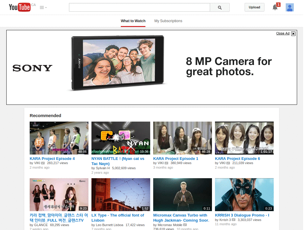Click the 5,002,609 views text
This screenshot has width=307, height=230.
(x=124, y=168)
